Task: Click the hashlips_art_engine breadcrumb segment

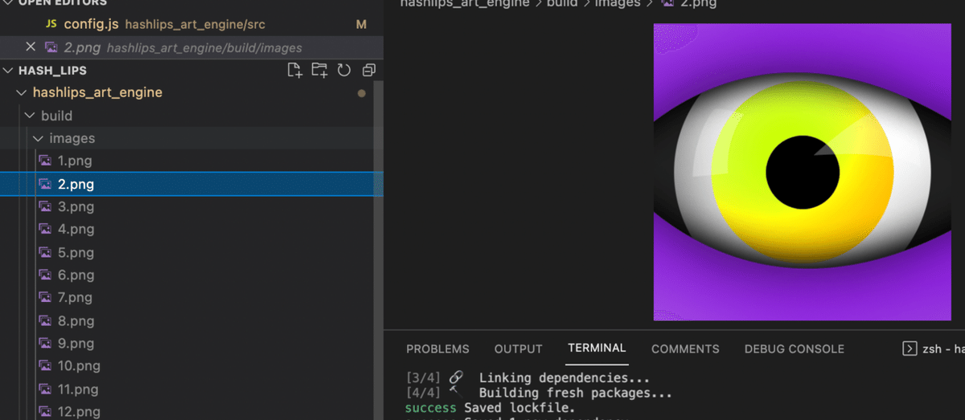Action: point(465,3)
